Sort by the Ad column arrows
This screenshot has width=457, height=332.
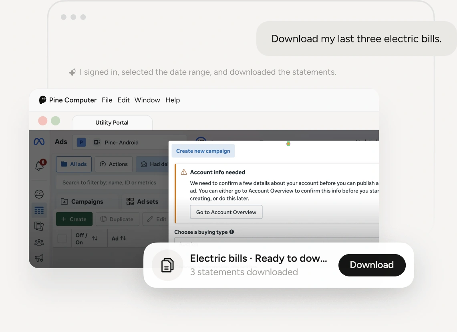click(x=123, y=238)
